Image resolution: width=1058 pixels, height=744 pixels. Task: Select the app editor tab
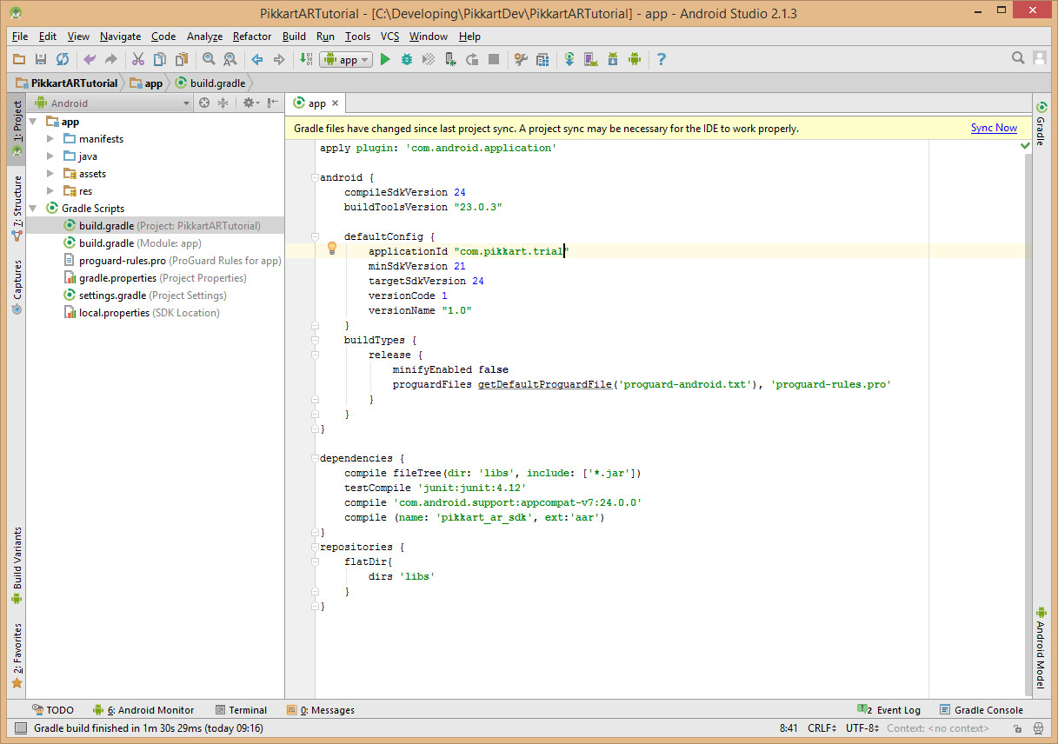(316, 103)
